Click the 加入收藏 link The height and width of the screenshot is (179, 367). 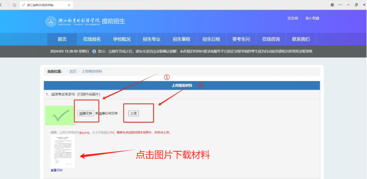pos(312,18)
